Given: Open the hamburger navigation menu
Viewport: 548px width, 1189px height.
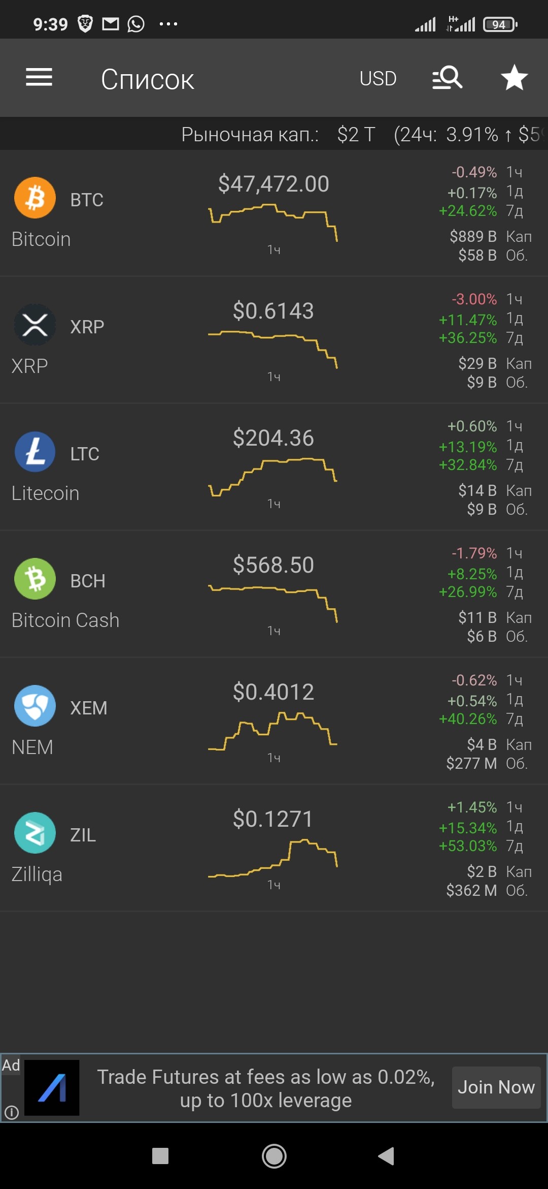Looking at the screenshot, I should point(39,77).
